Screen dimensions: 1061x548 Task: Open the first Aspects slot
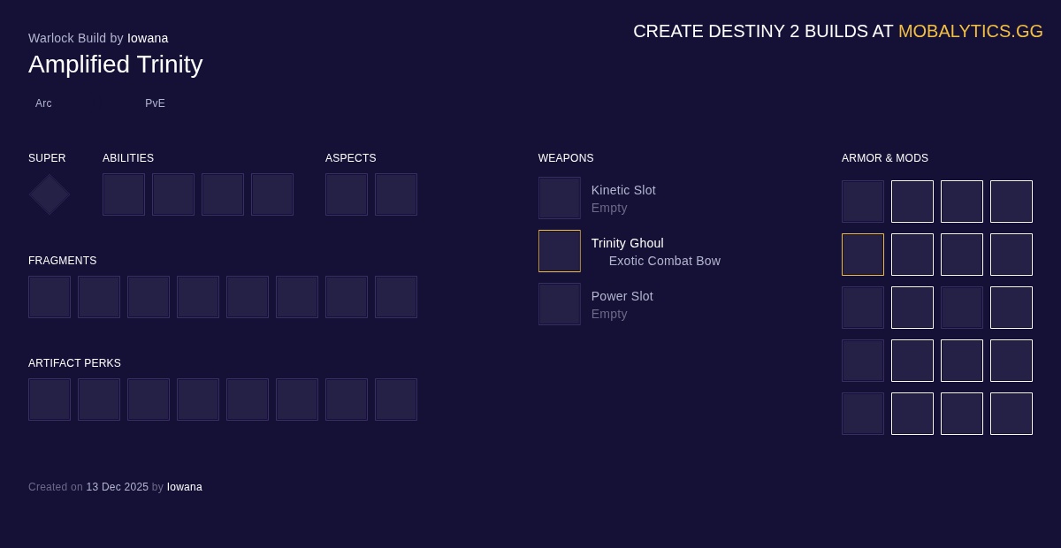coord(347,194)
